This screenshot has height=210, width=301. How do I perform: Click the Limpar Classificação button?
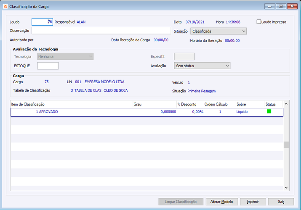tap(181, 202)
